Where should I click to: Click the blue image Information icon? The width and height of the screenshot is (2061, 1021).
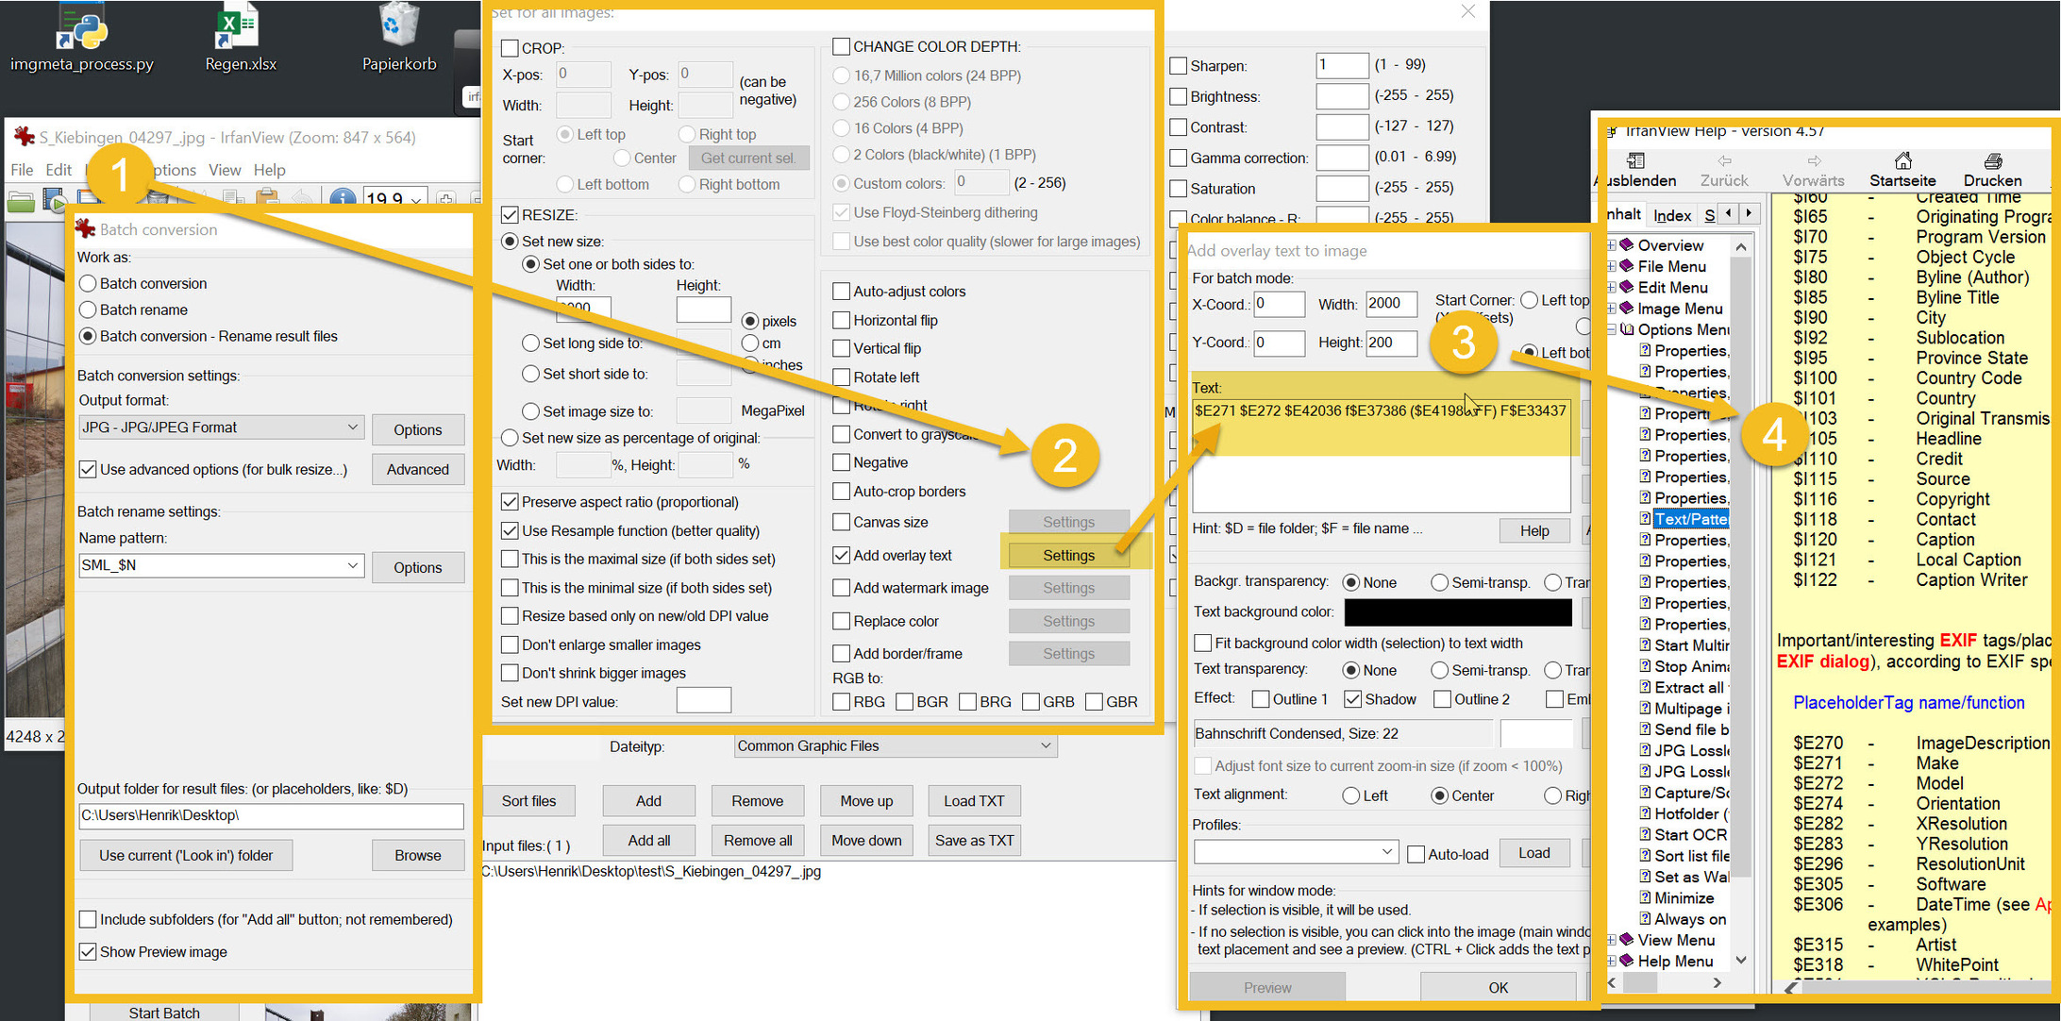pyautogui.click(x=343, y=199)
